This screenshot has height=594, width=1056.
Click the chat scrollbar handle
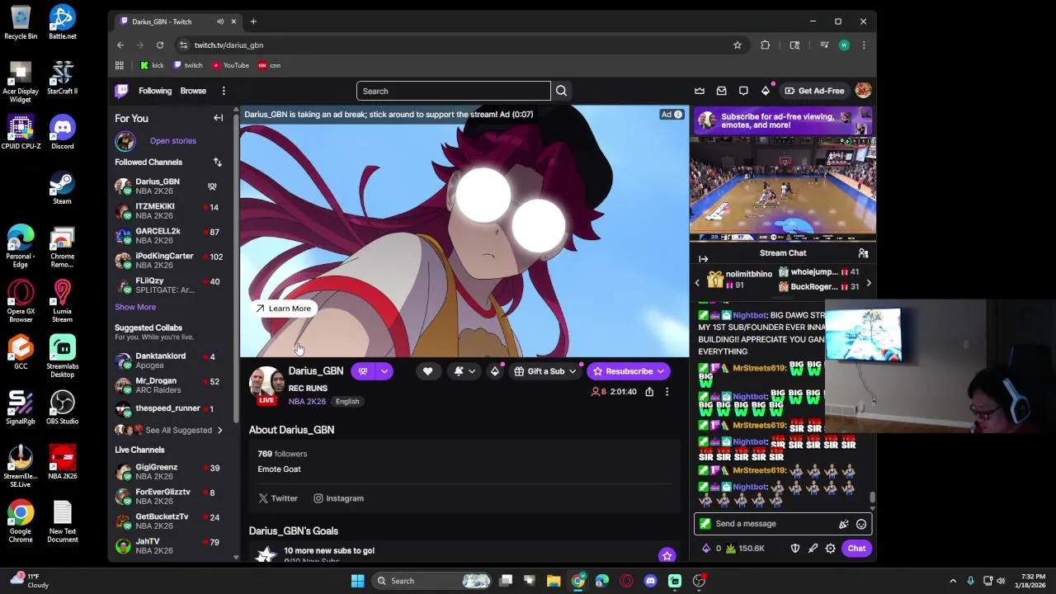pos(871,498)
